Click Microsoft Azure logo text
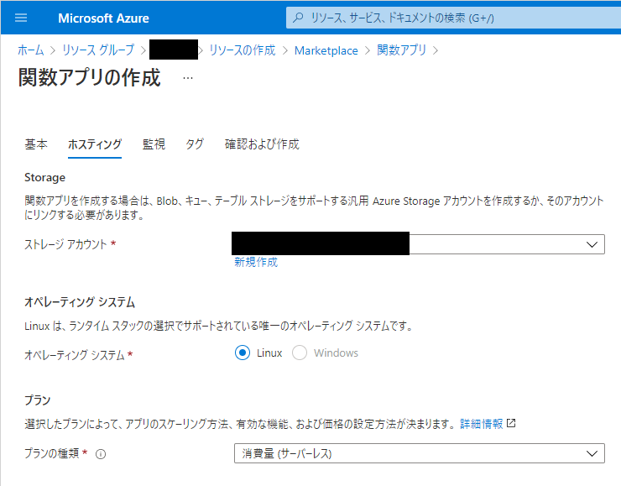The height and width of the screenshot is (486, 621). (103, 18)
